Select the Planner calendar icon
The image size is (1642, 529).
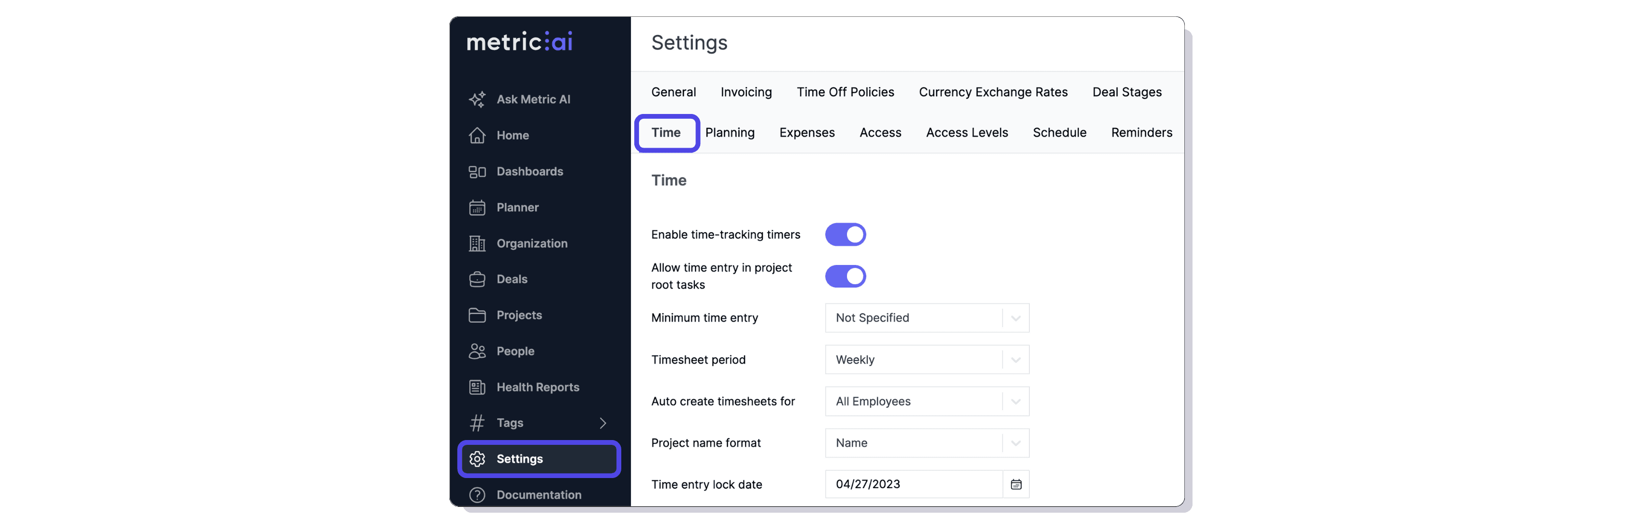point(477,207)
